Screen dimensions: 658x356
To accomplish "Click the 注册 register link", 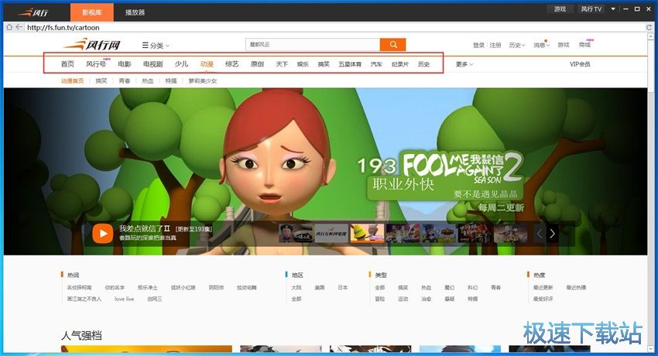I will 495,45.
